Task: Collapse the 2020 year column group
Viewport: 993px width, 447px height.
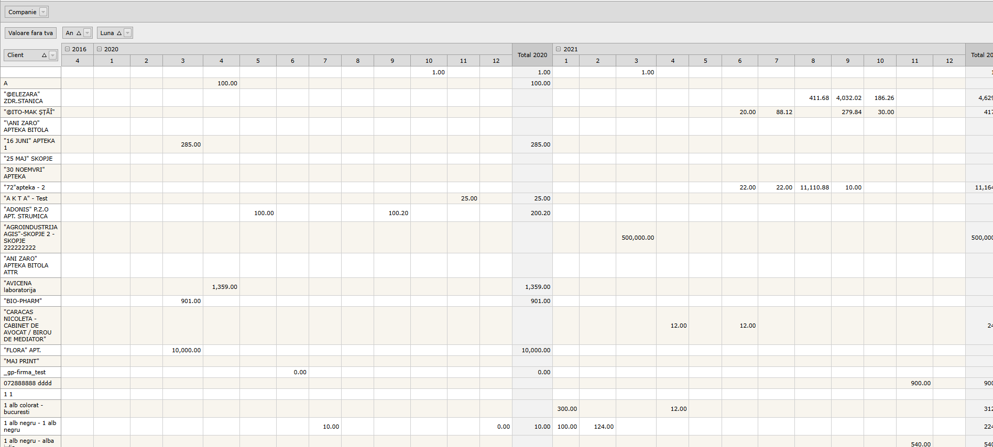Action: pos(99,49)
